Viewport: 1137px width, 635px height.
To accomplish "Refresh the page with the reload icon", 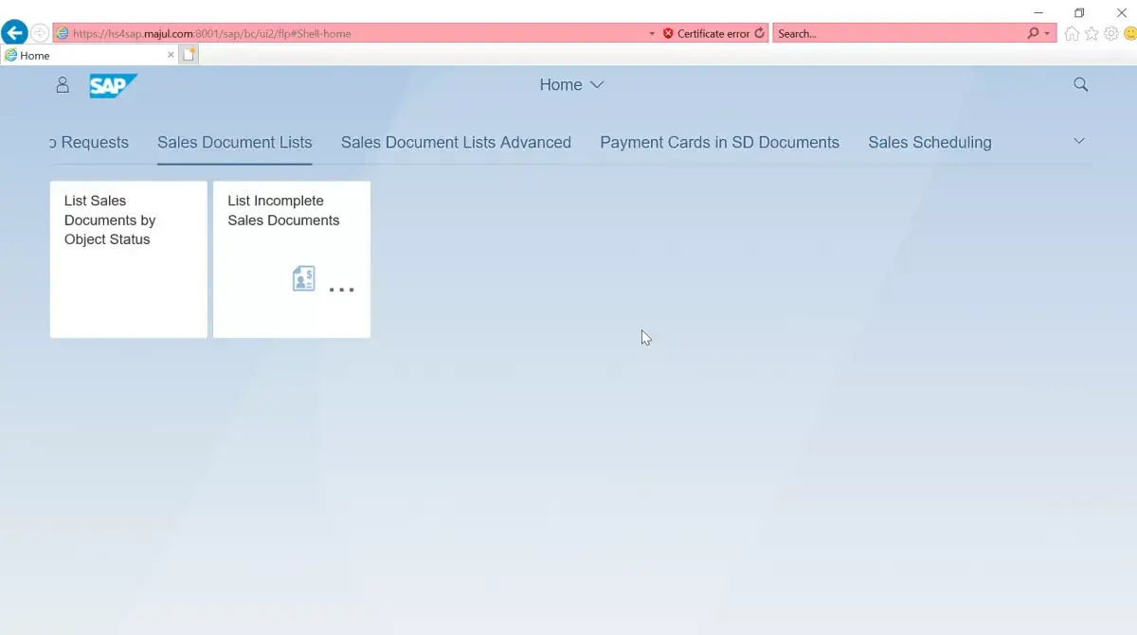I will click(x=760, y=33).
